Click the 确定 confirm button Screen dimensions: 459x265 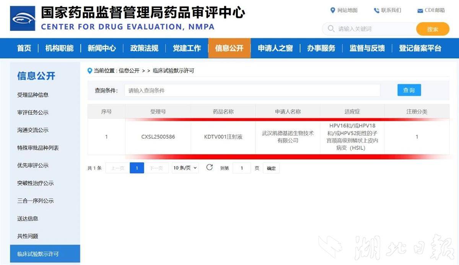click(x=271, y=168)
